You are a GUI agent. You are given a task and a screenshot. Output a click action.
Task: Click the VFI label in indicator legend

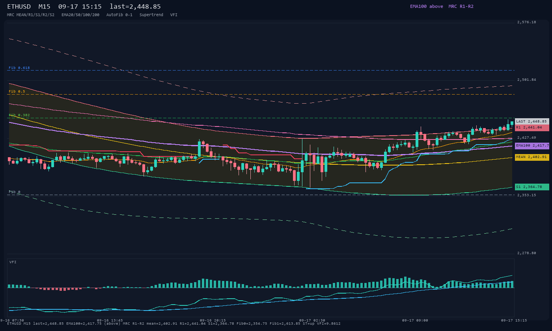coord(174,15)
